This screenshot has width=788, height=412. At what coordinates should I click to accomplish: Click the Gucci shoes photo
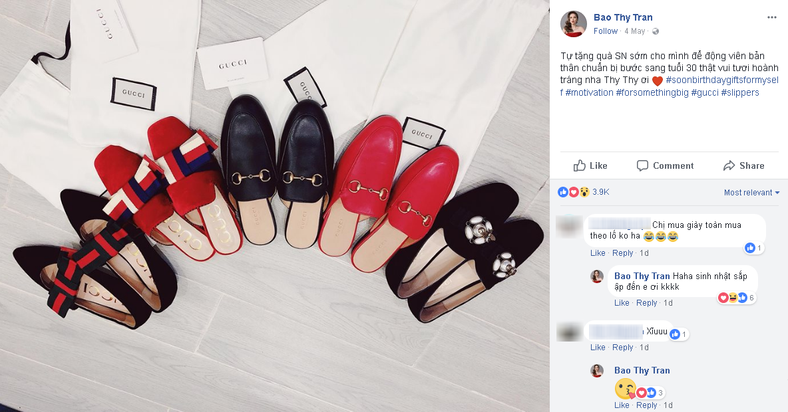point(274,206)
